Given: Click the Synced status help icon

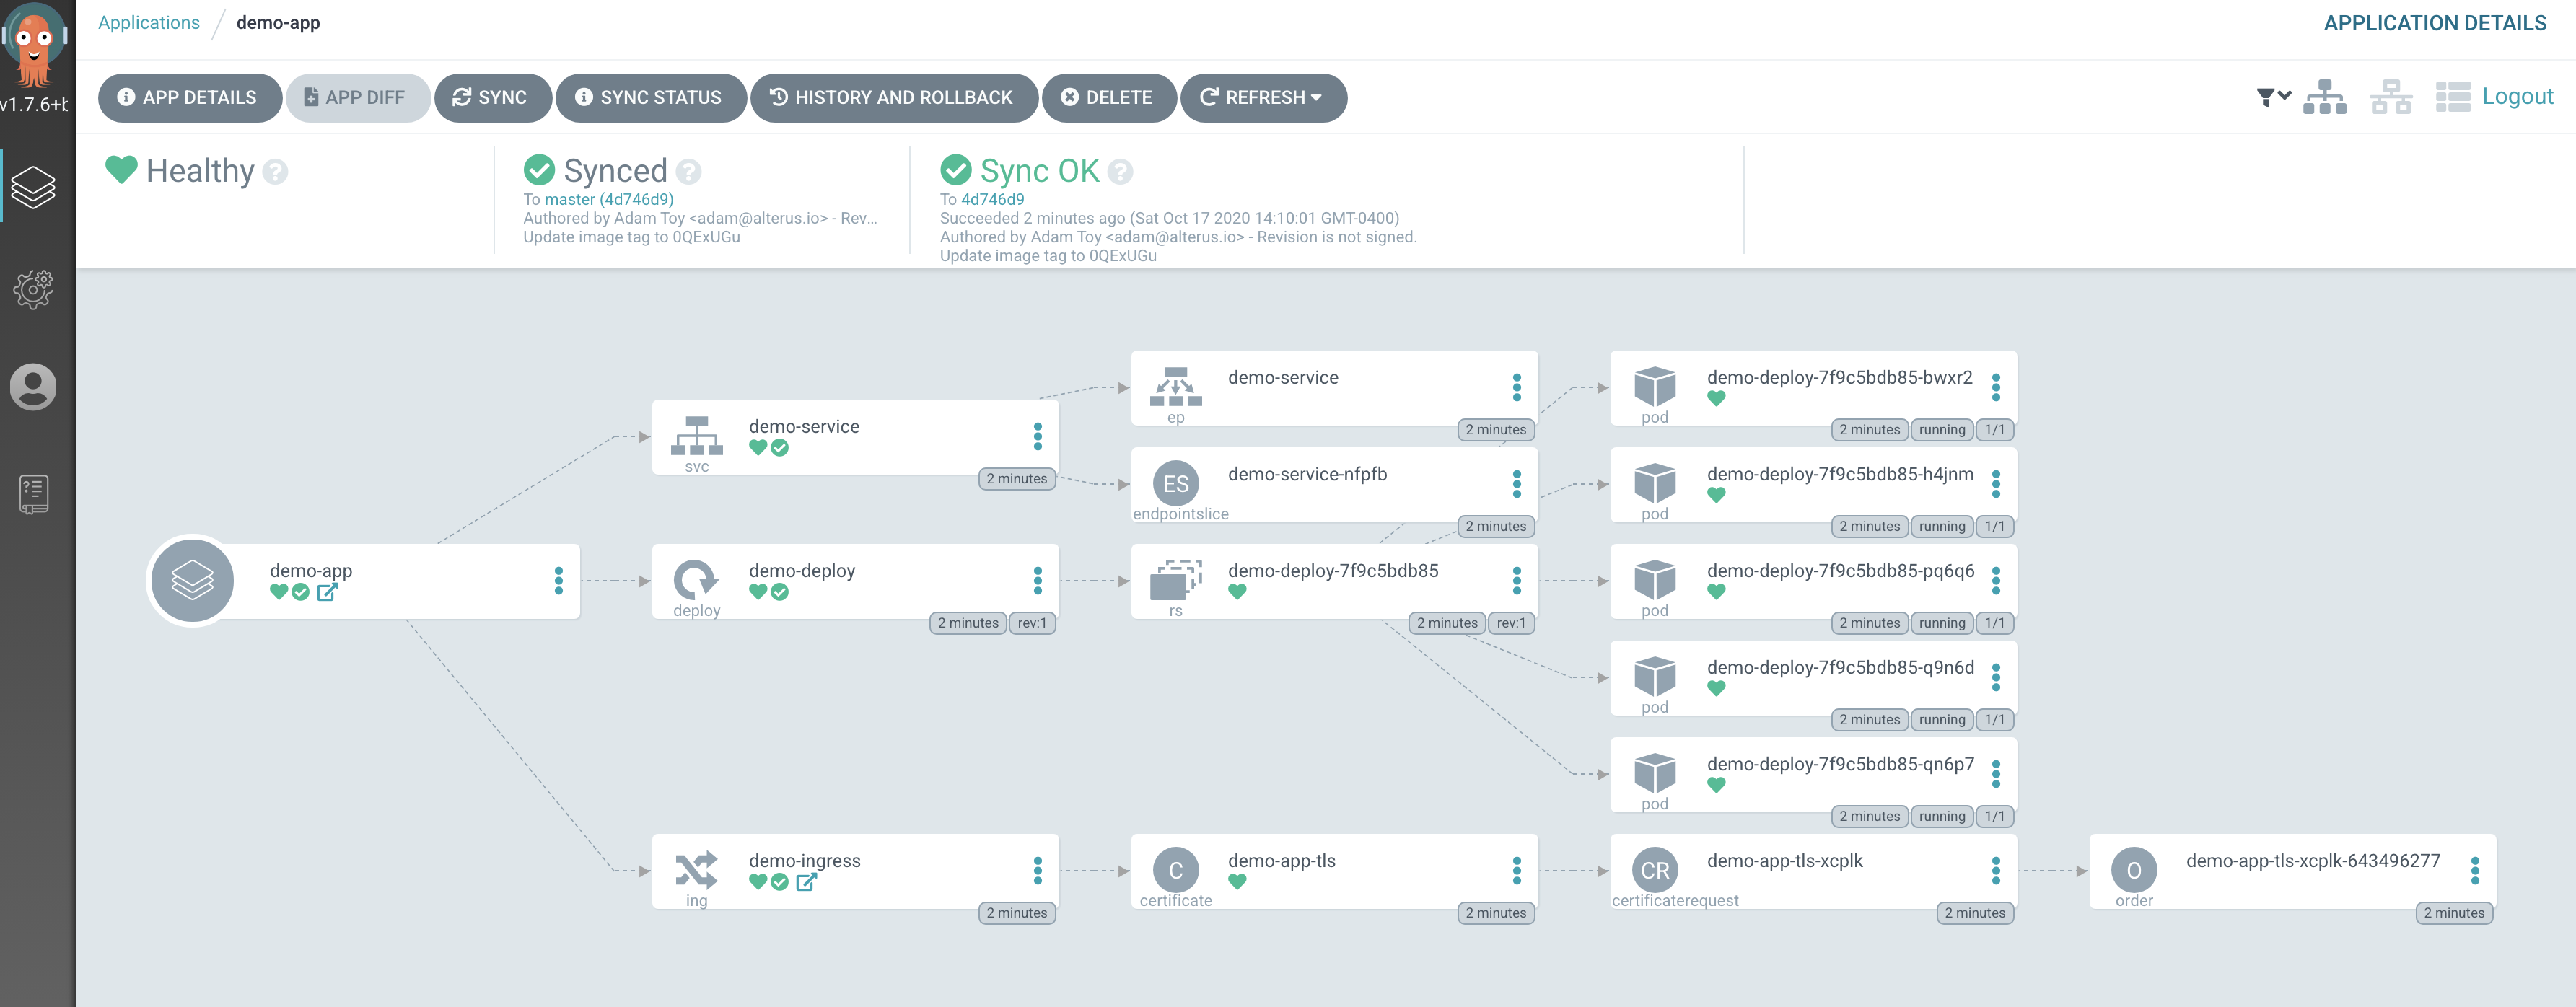Looking at the screenshot, I should point(688,172).
